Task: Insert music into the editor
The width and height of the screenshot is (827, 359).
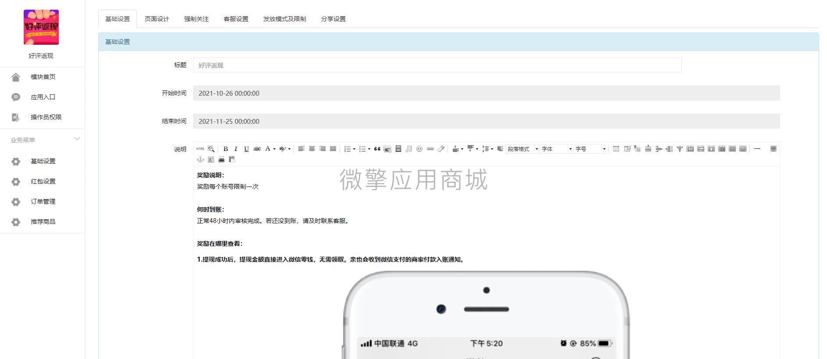Action: coord(409,149)
